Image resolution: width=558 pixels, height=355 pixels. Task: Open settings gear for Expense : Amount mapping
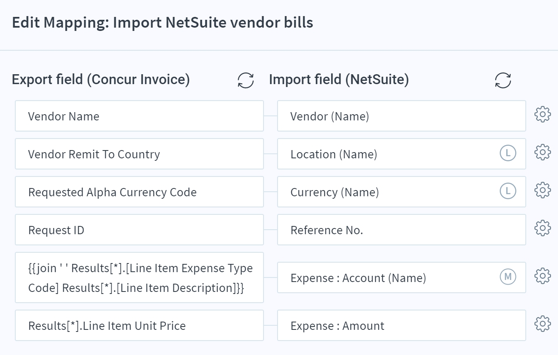coord(542,323)
